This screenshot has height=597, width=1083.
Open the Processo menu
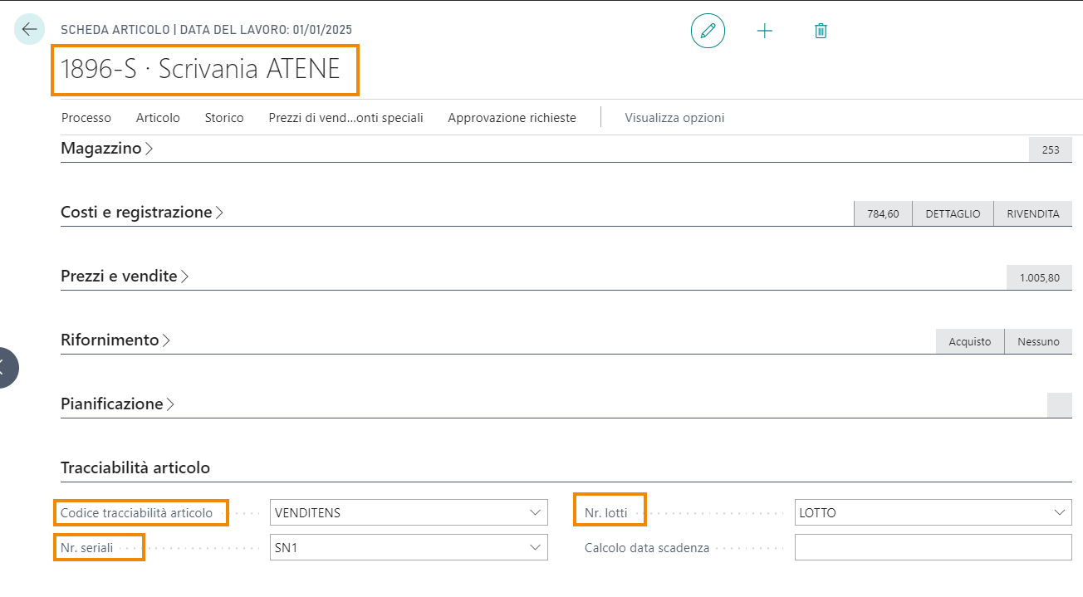(x=86, y=118)
